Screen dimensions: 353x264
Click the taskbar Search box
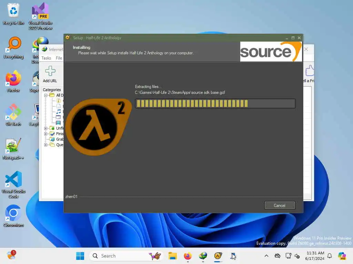[127, 256]
